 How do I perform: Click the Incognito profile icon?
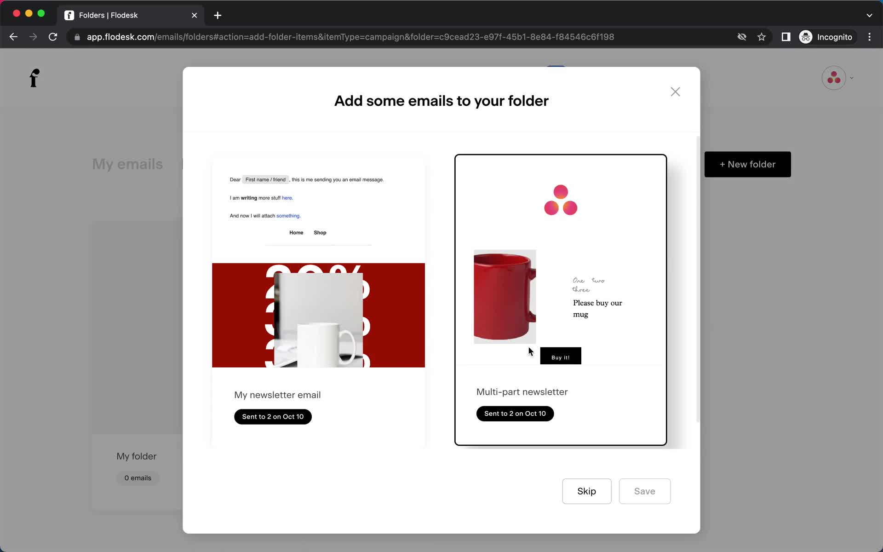(x=805, y=37)
